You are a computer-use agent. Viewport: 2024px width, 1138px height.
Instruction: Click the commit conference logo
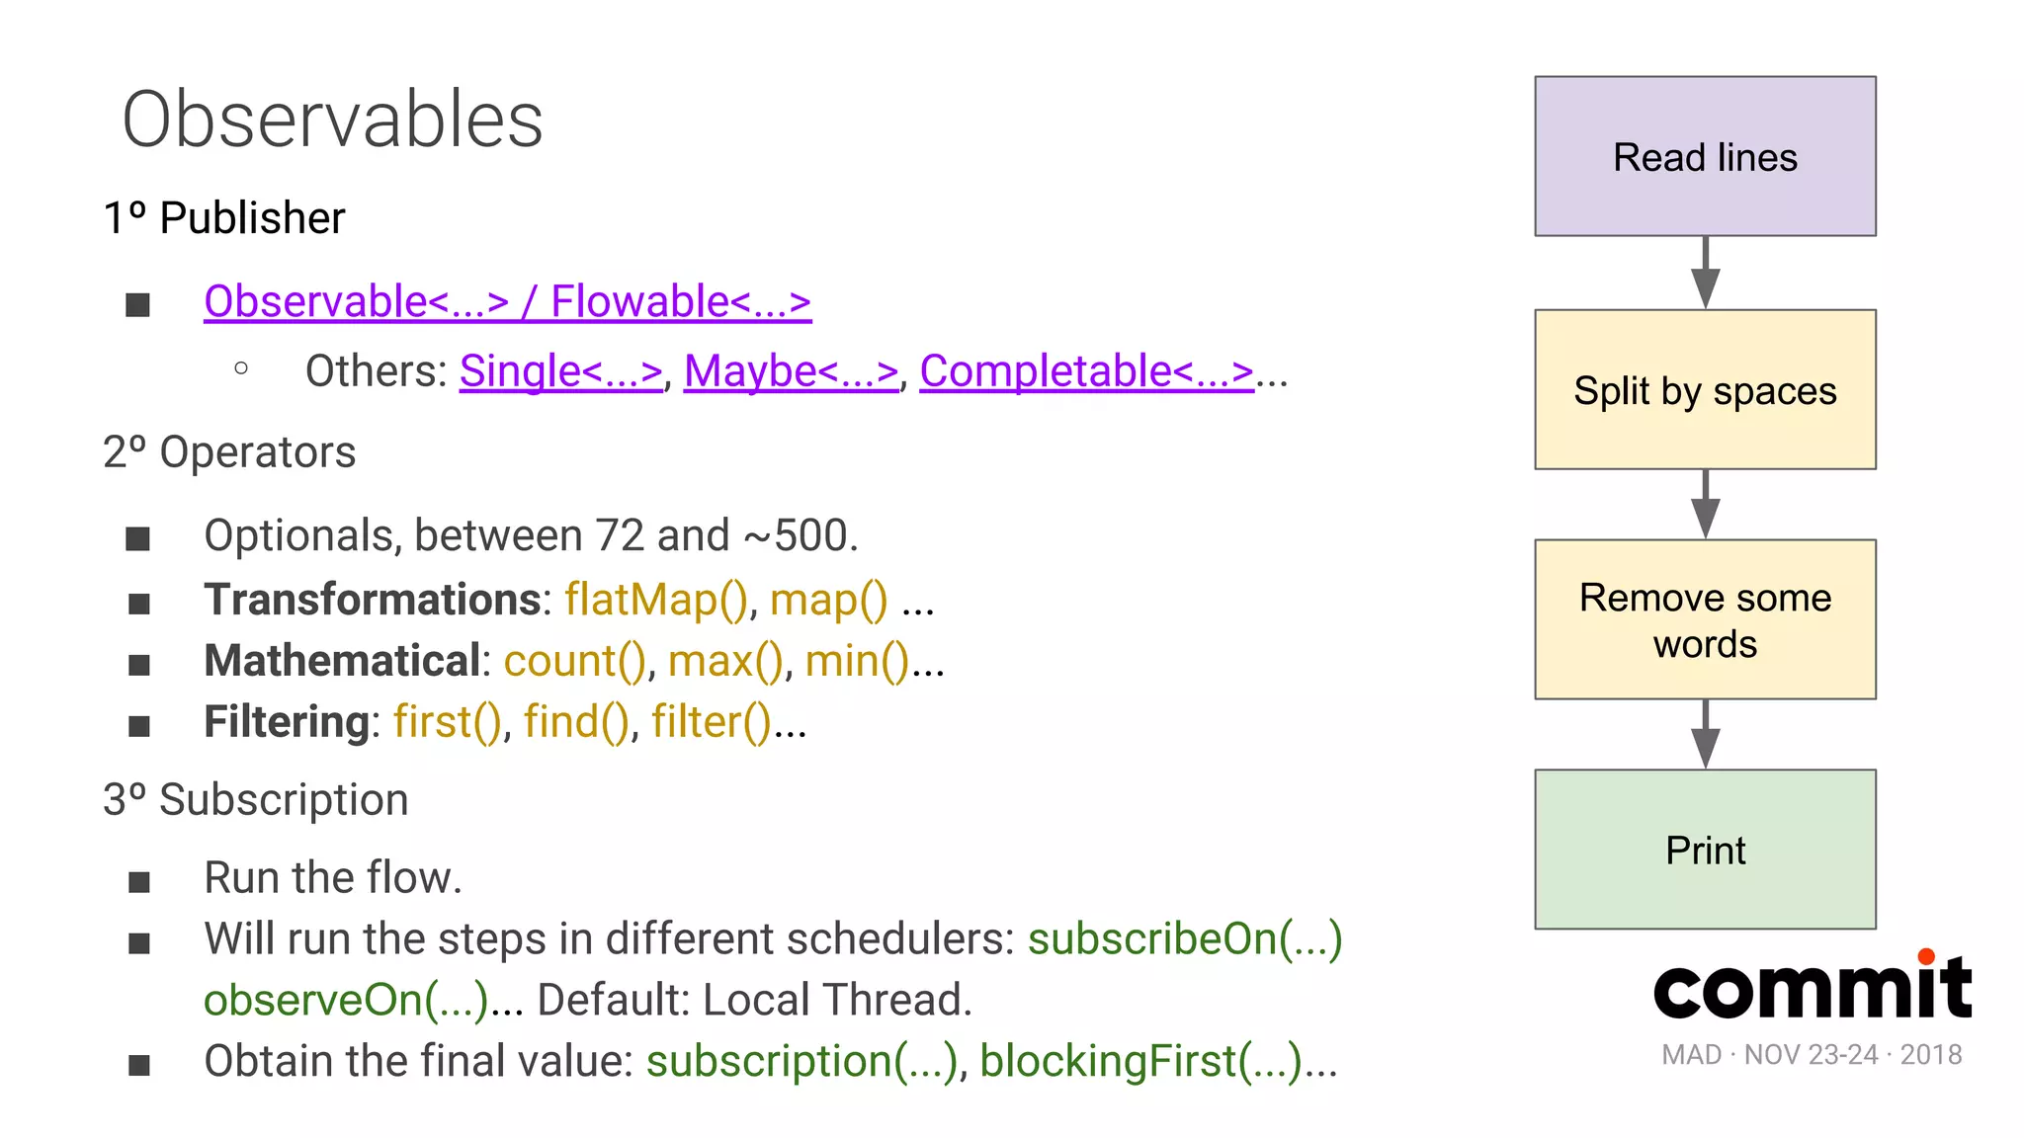click(x=1813, y=986)
